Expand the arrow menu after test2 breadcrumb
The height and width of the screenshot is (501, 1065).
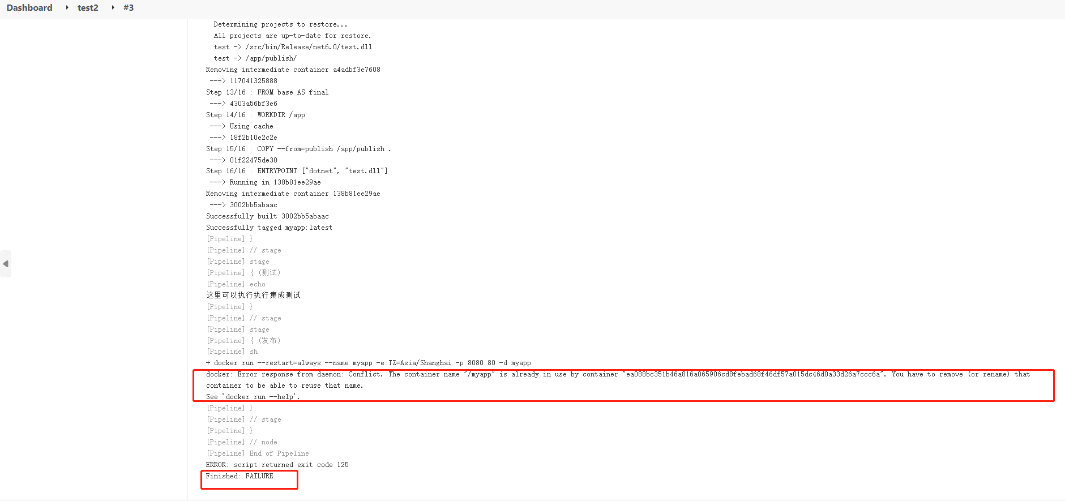tap(113, 8)
